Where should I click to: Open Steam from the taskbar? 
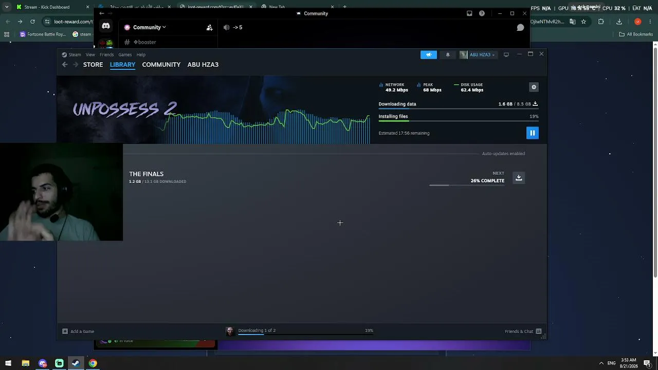(76, 363)
